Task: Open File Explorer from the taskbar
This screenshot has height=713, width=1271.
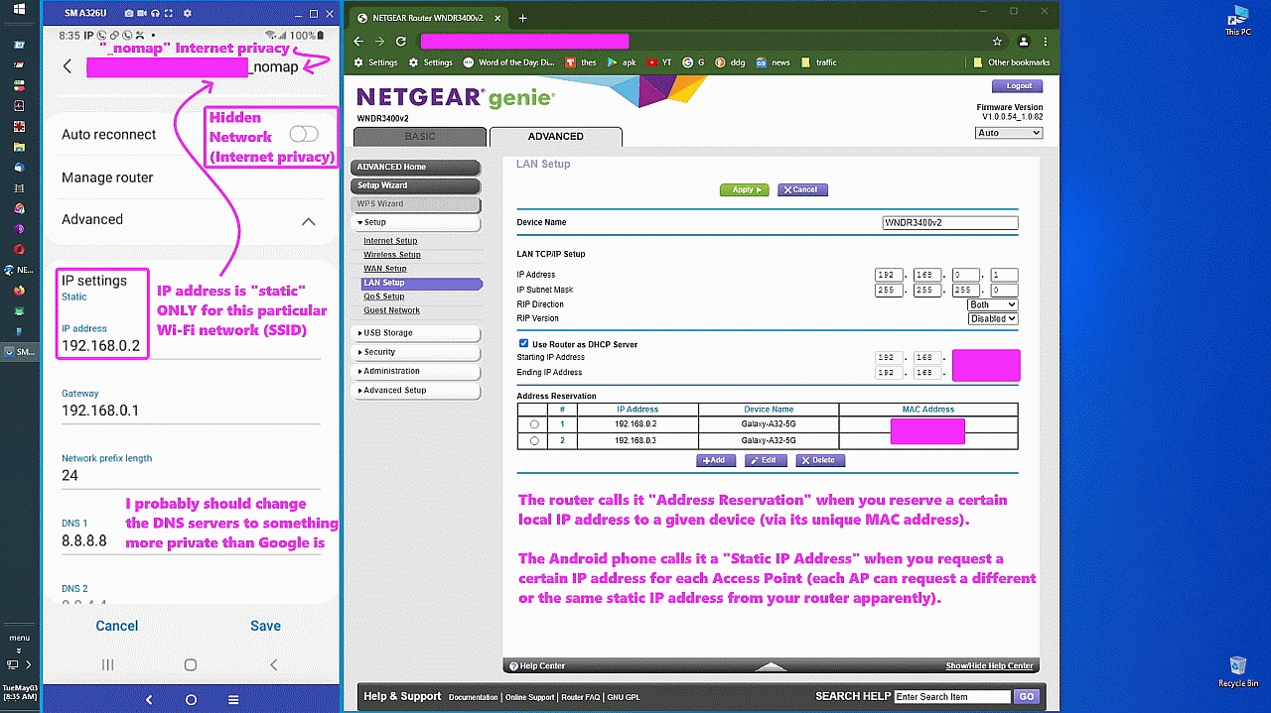Action: pyautogui.click(x=19, y=147)
